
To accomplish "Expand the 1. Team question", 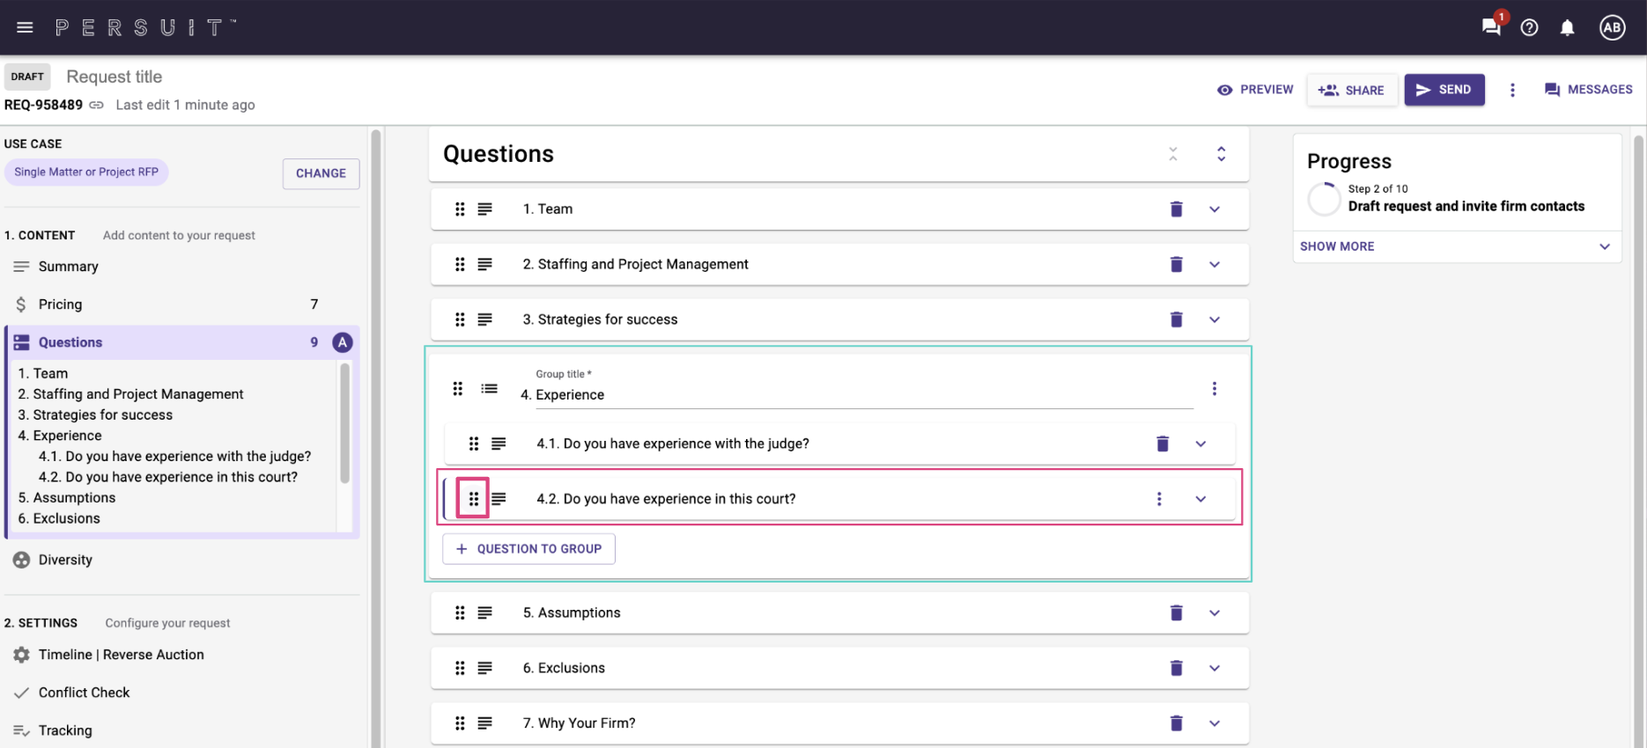I will pyautogui.click(x=1215, y=209).
